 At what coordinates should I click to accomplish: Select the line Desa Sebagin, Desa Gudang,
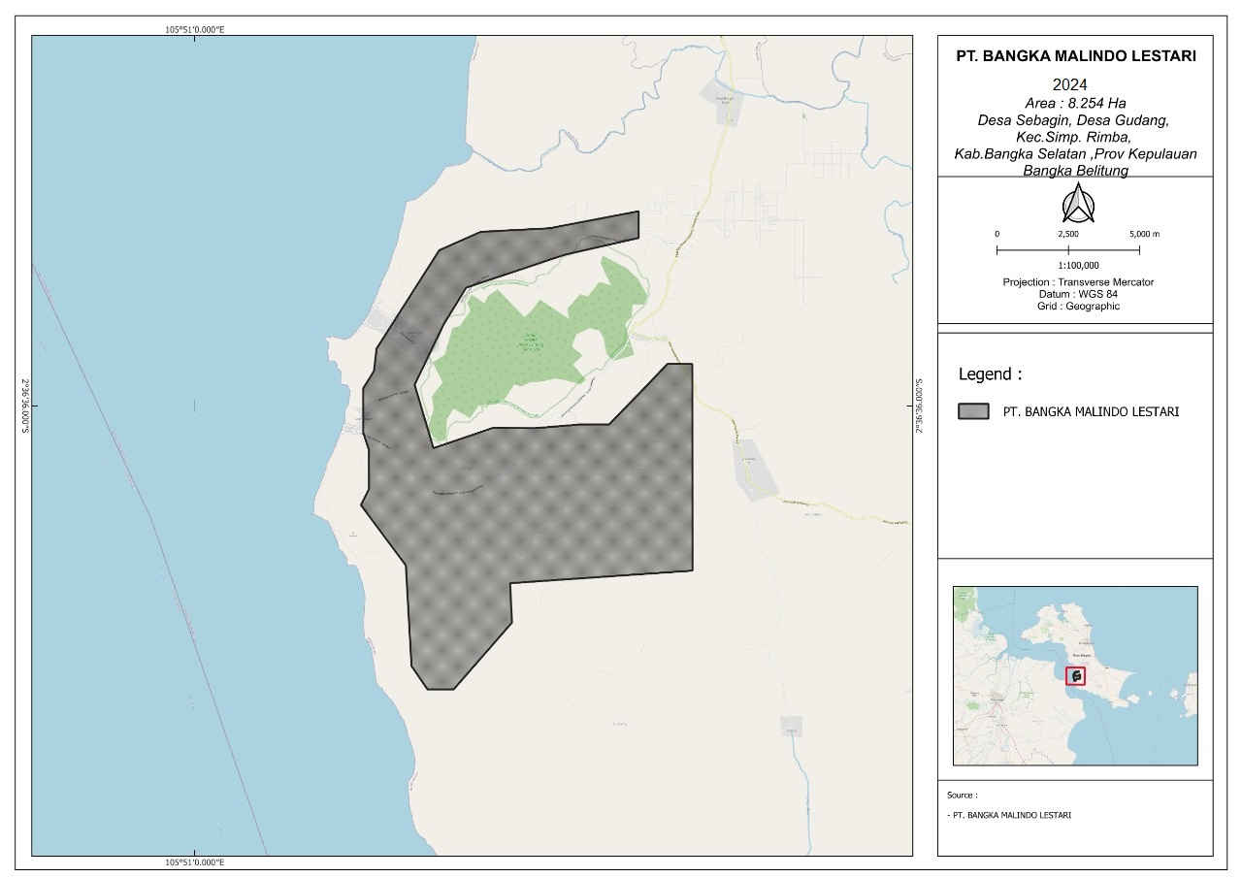[x=1075, y=120]
